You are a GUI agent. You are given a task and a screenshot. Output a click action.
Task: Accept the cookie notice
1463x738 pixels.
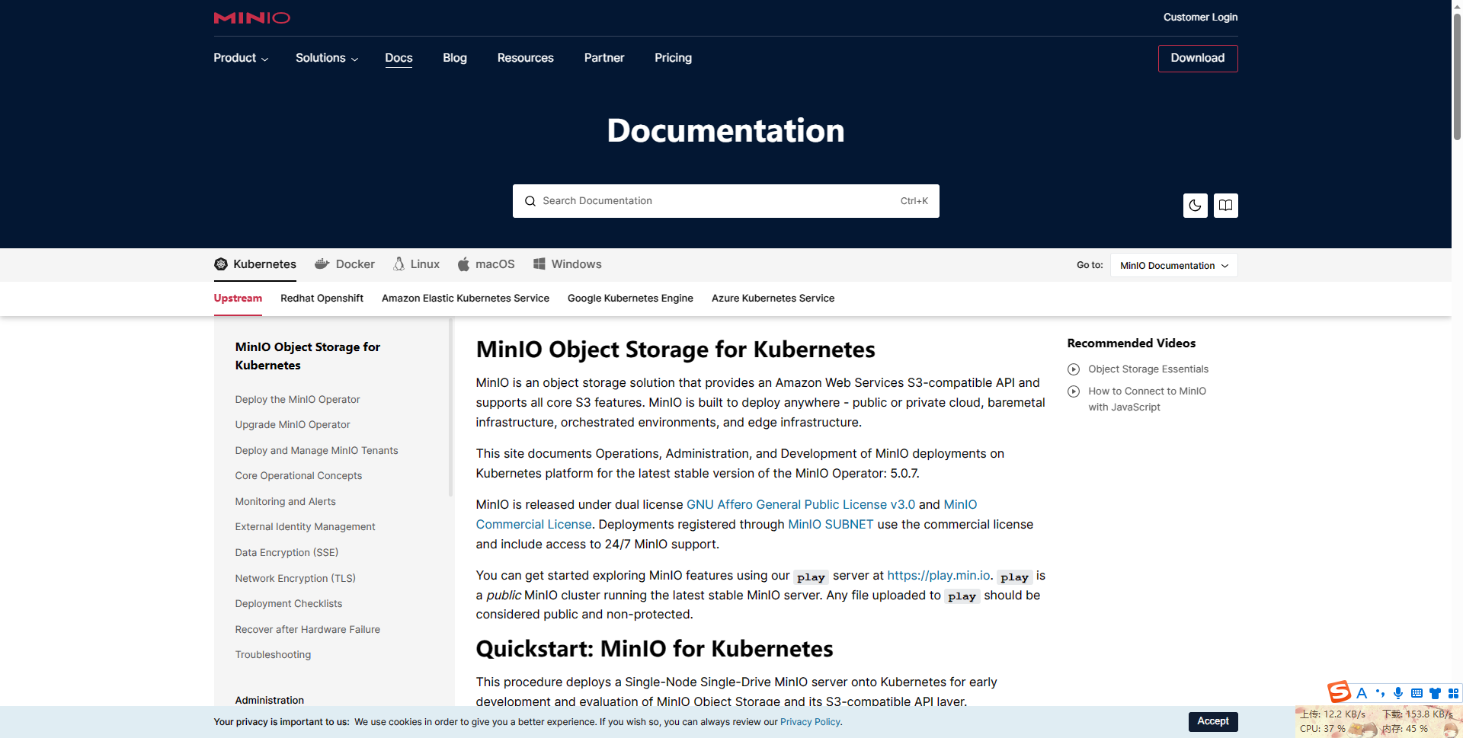[1213, 721]
